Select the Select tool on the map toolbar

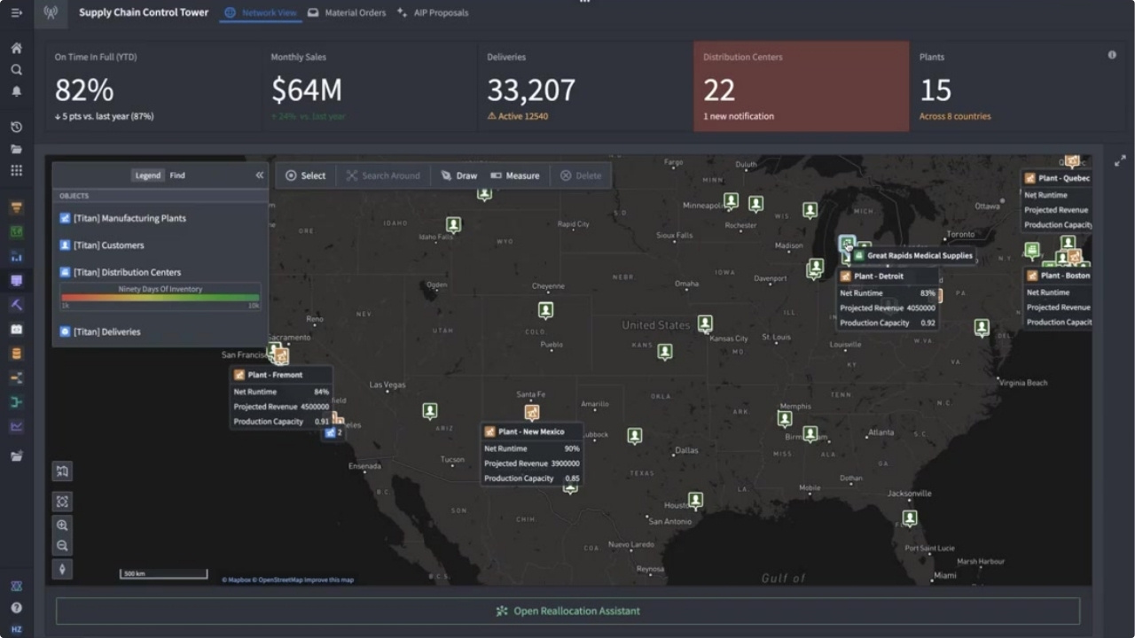[306, 175]
